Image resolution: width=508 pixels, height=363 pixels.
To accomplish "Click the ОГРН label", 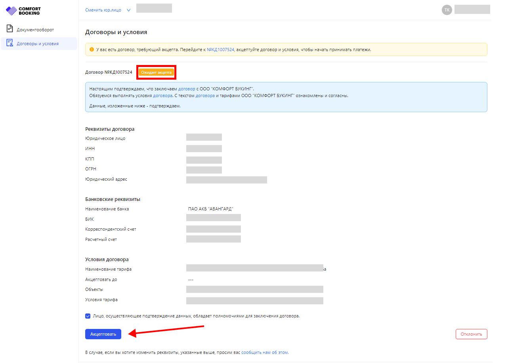I will tap(91, 169).
